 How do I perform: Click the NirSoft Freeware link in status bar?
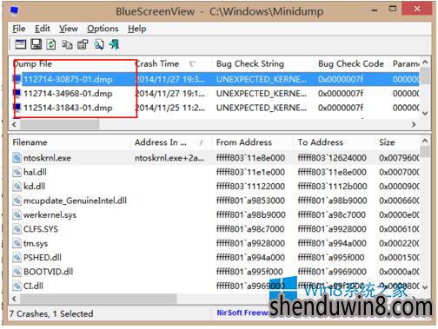242,313
